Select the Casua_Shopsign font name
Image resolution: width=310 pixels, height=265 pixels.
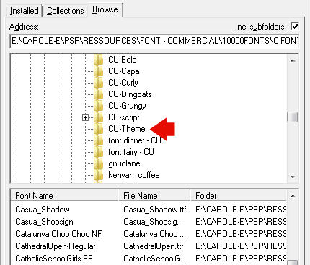click(44, 222)
